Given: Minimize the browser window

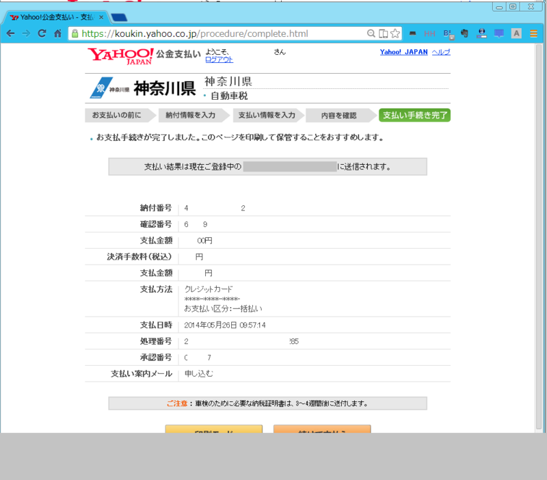Looking at the screenshot, I should (499, 7).
